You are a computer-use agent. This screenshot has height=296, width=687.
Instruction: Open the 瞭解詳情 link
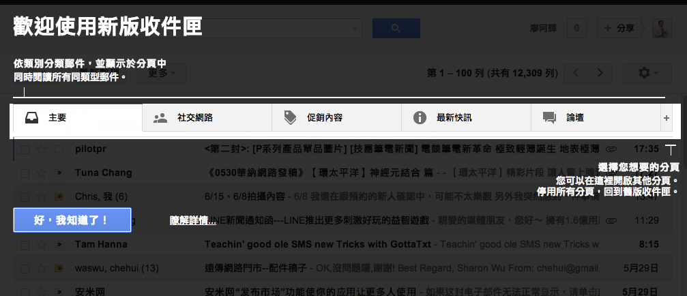(193, 221)
